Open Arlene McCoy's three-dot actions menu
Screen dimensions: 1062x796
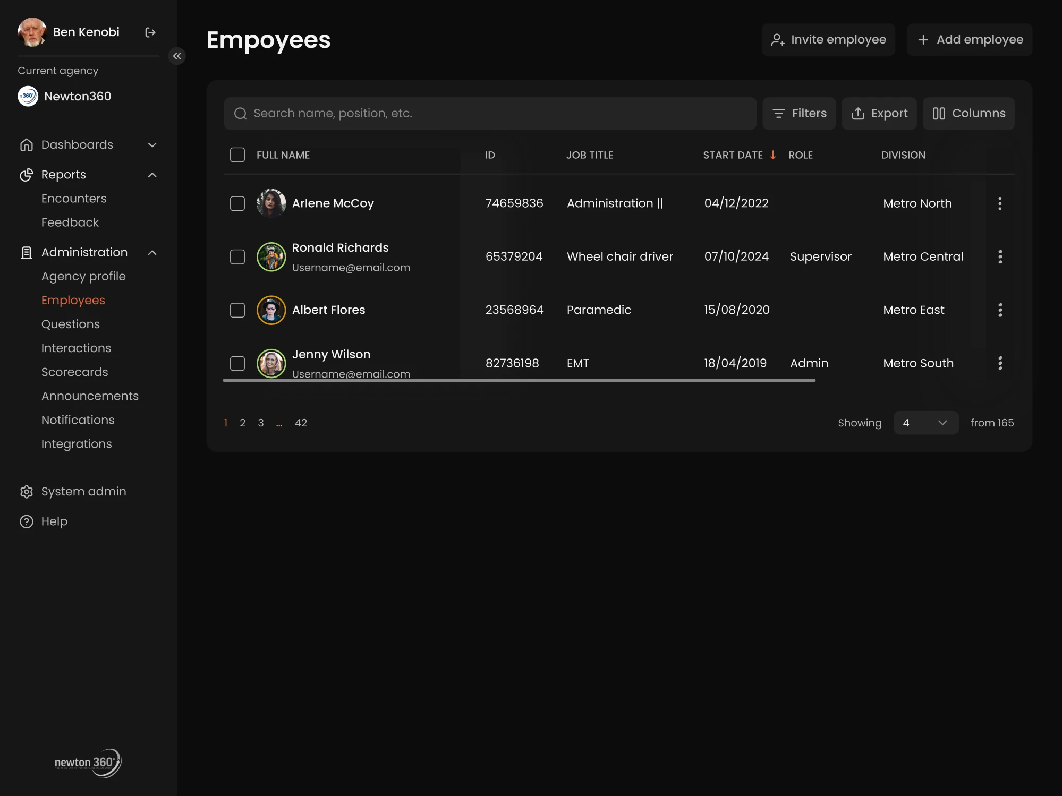(x=1000, y=203)
